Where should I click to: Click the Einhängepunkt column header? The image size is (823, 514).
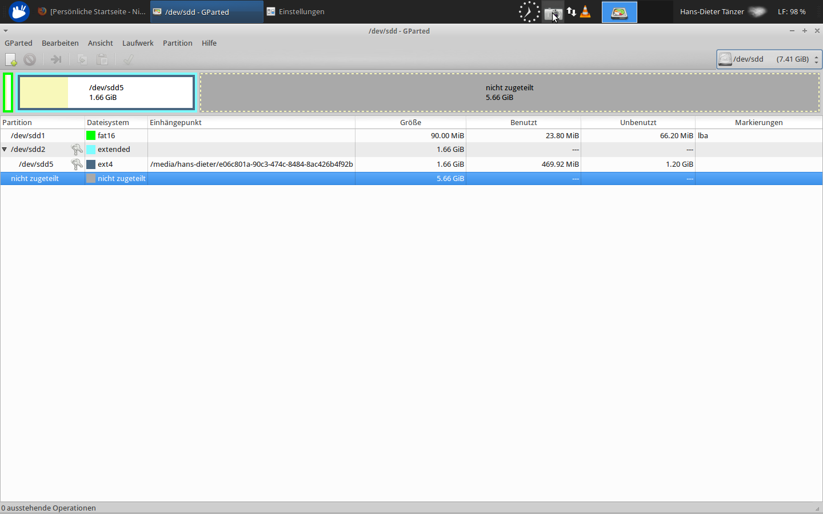pos(251,122)
